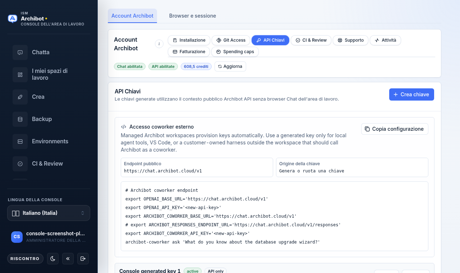Open the Spending caps section
460x273 pixels.
(x=235, y=52)
